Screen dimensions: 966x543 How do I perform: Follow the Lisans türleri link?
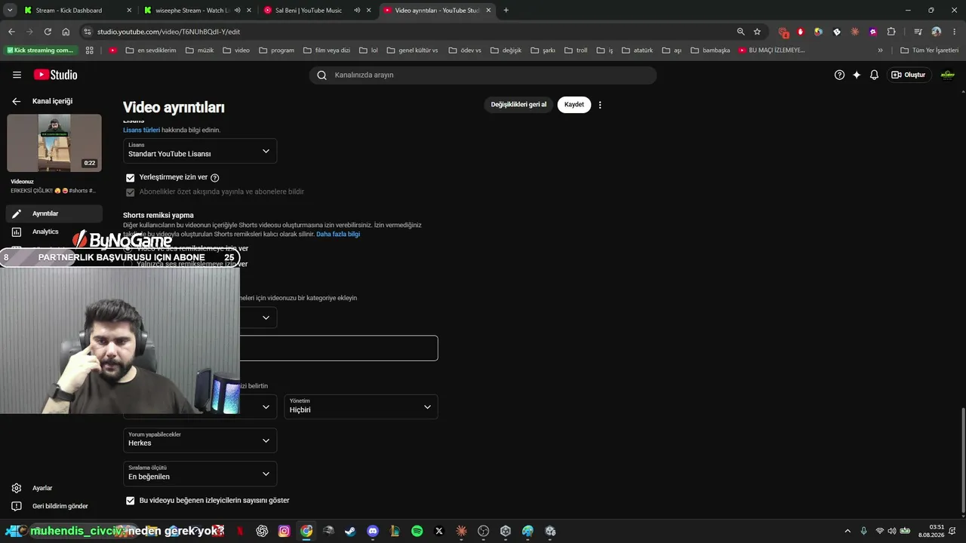141,130
